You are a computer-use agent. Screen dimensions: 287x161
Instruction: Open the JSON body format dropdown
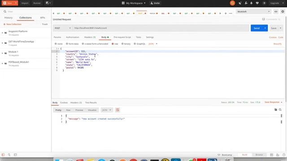point(153,44)
